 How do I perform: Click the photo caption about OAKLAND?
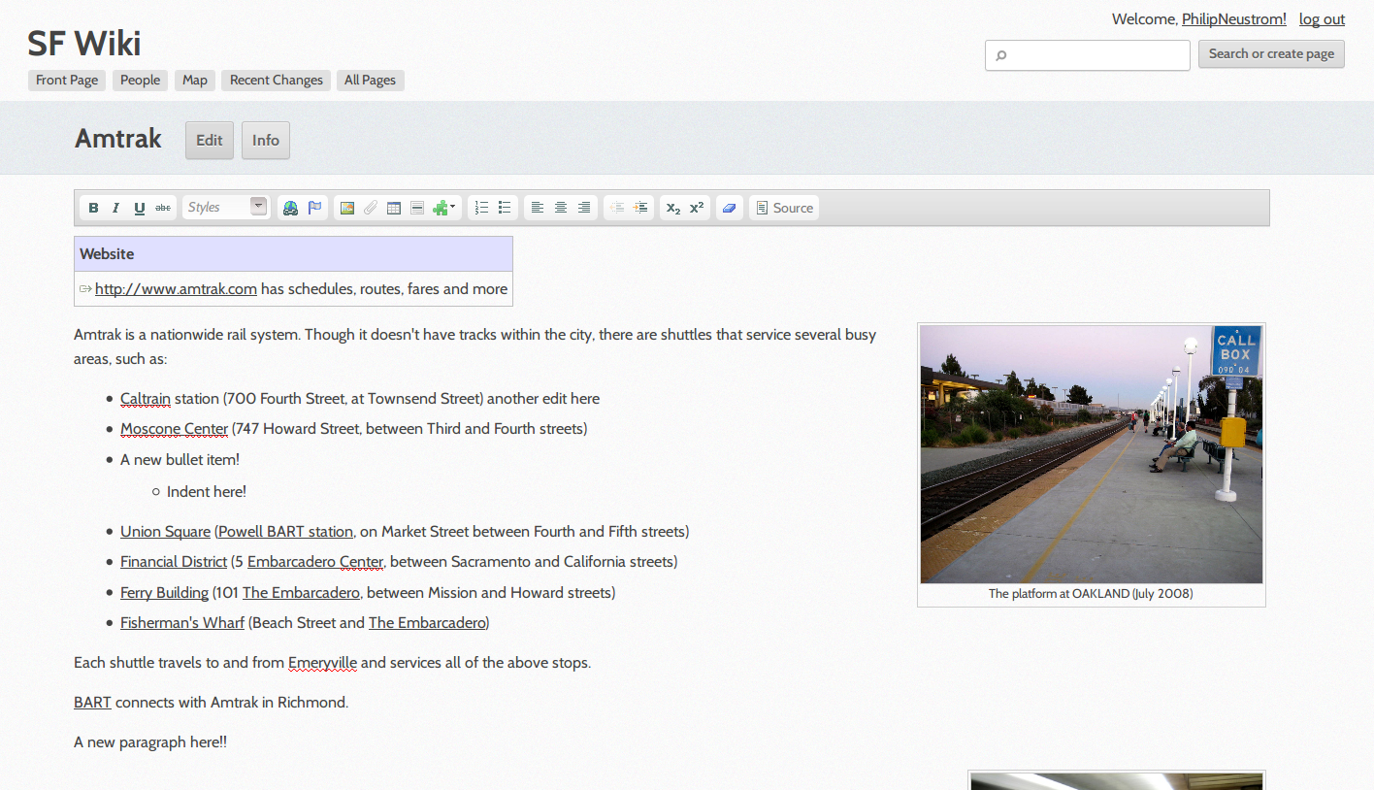pos(1091,593)
